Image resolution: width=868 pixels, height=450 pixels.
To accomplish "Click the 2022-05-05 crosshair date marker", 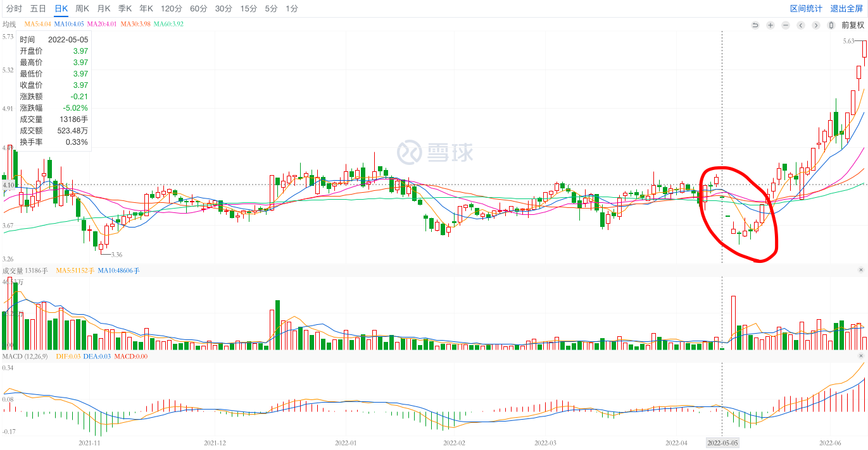I will 722,443.
